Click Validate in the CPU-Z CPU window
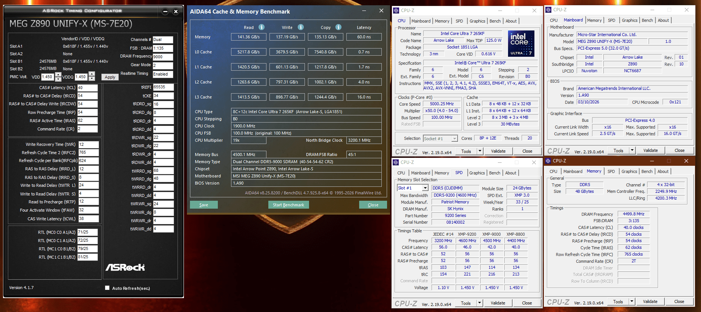The image size is (701, 312). [498, 151]
